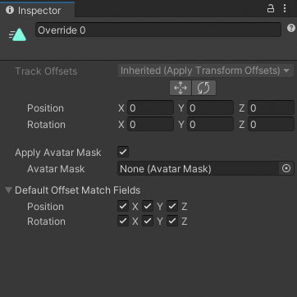The height and width of the screenshot is (297, 297).
Task: Open the Avatar Mask object picker
Action: 286,168
